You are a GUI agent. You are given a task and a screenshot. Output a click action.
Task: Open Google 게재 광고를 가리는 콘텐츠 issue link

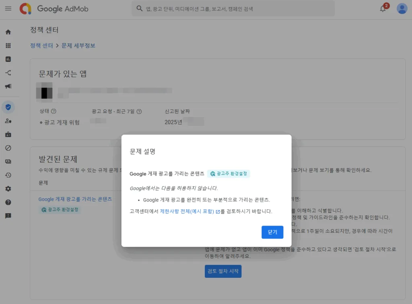tap(75, 199)
